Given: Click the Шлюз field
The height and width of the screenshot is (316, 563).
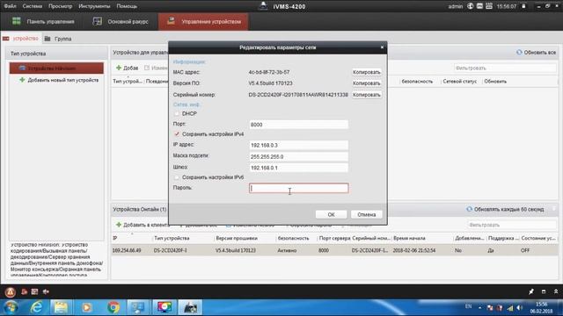Looking at the screenshot, I should tap(299, 168).
